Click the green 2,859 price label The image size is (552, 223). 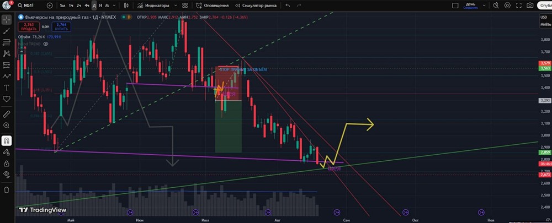pyautogui.click(x=545, y=153)
